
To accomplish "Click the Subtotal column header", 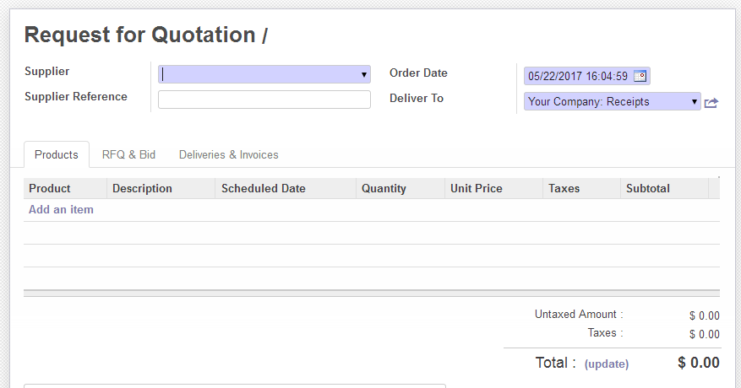I will tap(647, 189).
